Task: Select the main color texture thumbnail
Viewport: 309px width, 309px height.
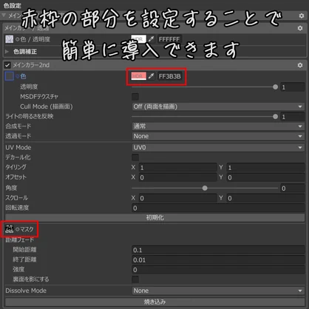Action: [10, 39]
